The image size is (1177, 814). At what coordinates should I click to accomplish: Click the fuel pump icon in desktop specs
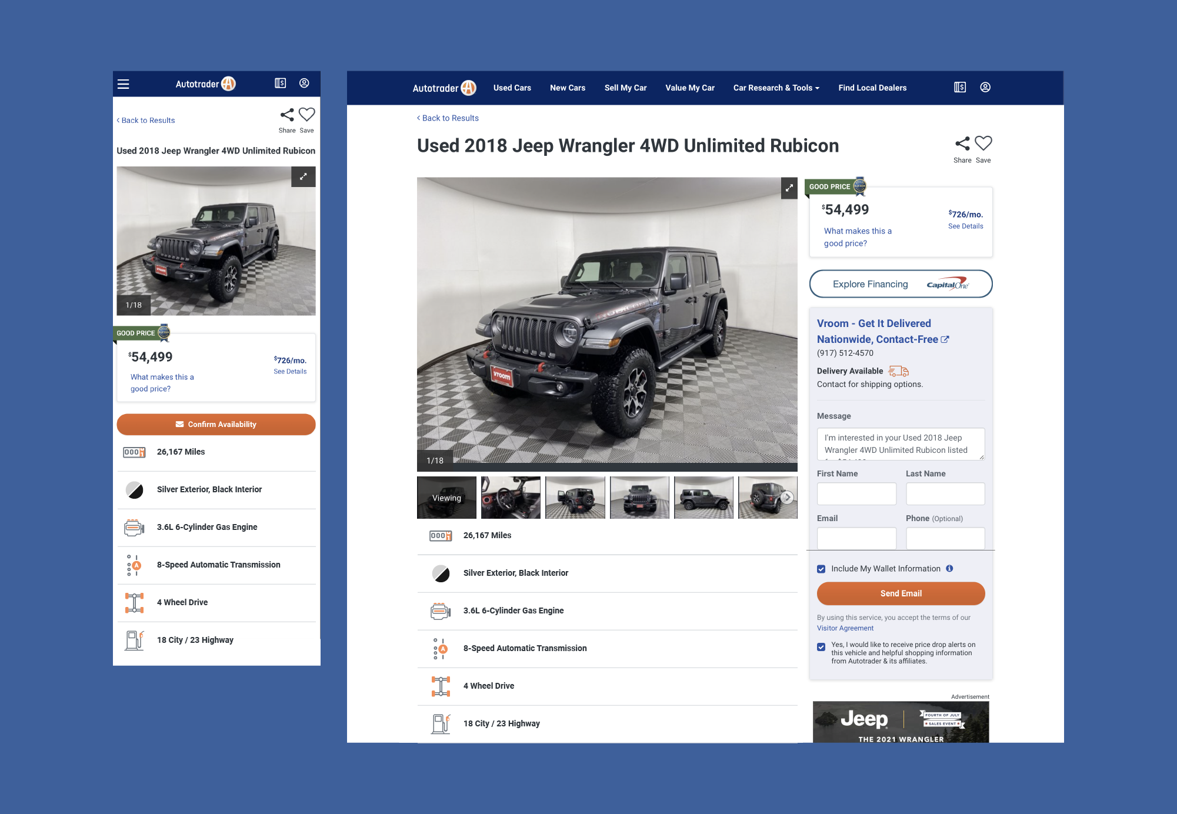coord(441,724)
